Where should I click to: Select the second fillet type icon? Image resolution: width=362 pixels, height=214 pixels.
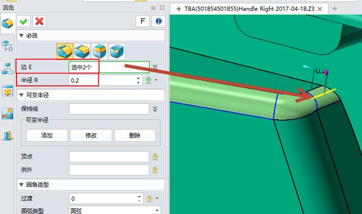coord(82,51)
